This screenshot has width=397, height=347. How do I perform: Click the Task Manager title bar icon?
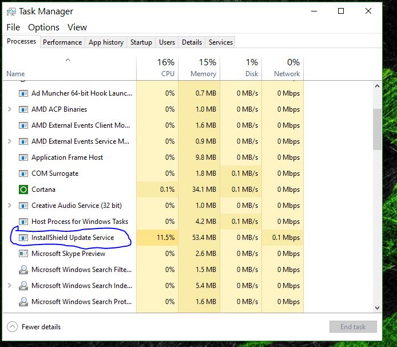pyautogui.click(x=11, y=11)
